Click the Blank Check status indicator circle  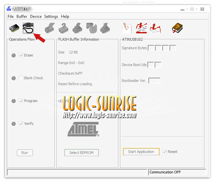coord(14,78)
